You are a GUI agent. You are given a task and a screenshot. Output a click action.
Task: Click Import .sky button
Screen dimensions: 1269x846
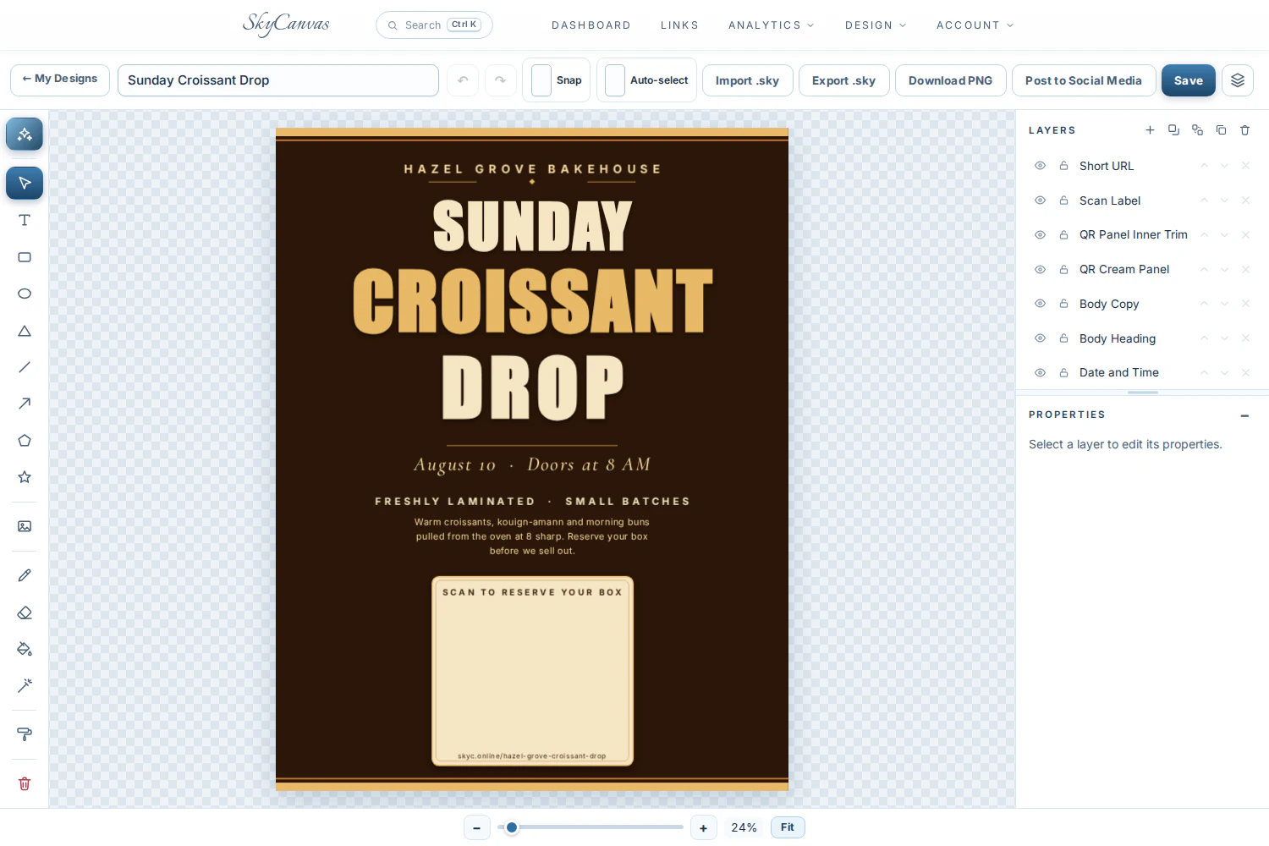point(747,80)
